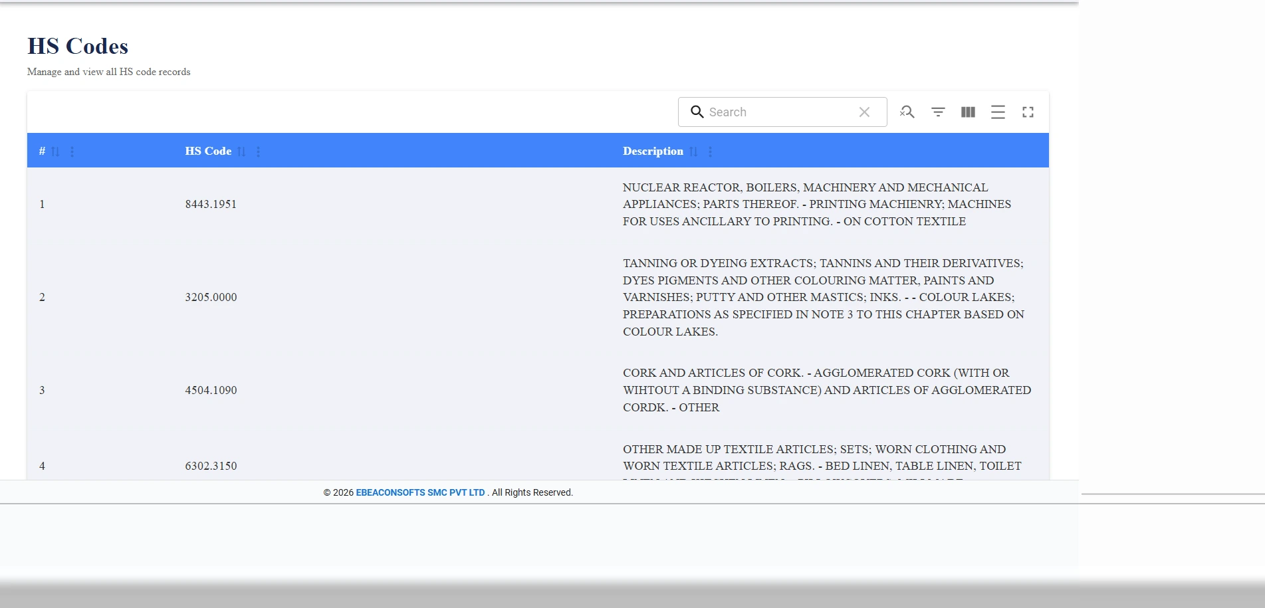Select HS code 6302.3150 cell
Screen dimensions: 1265x608
point(211,466)
